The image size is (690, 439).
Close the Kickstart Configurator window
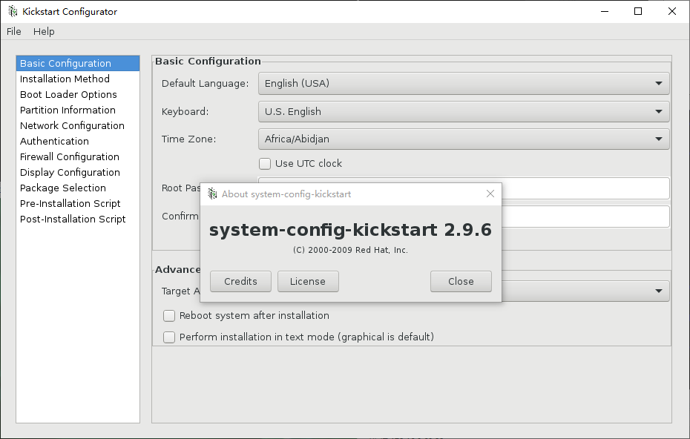click(x=672, y=11)
